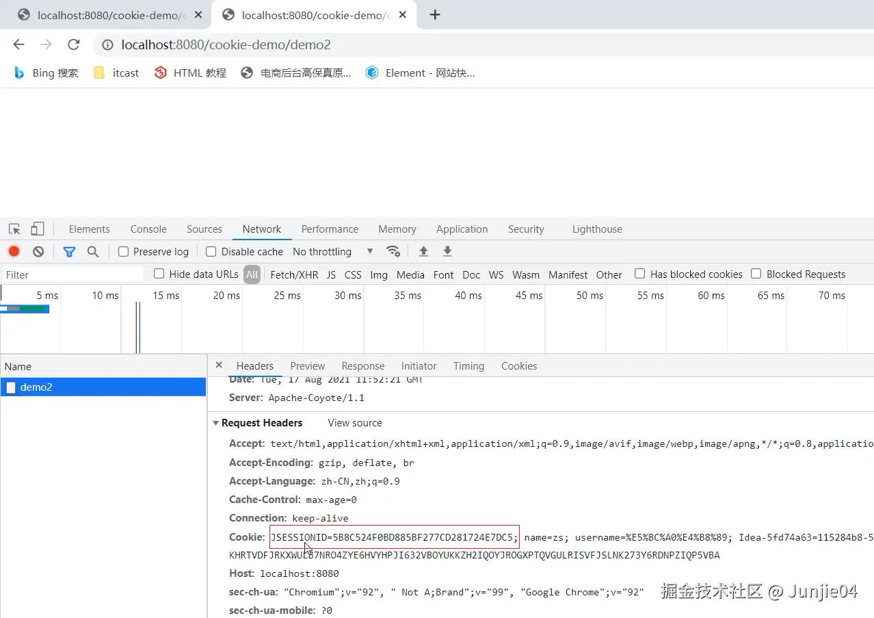Clear the network log
The width and height of the screenshot is (874, 618).
coord(38,251)
